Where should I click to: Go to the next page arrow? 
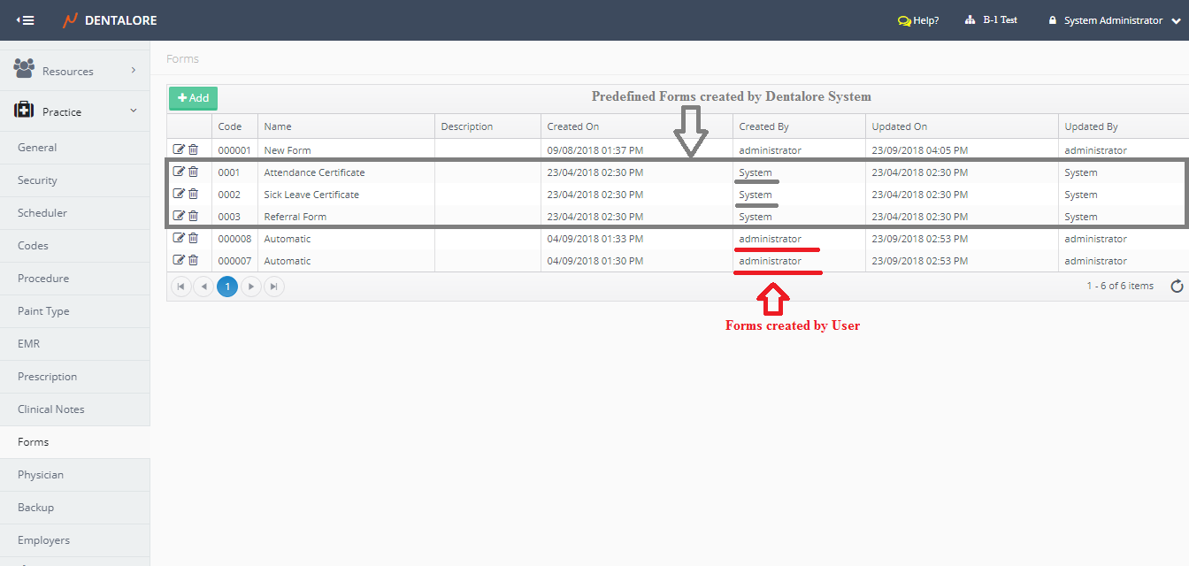tap(251, 287)
